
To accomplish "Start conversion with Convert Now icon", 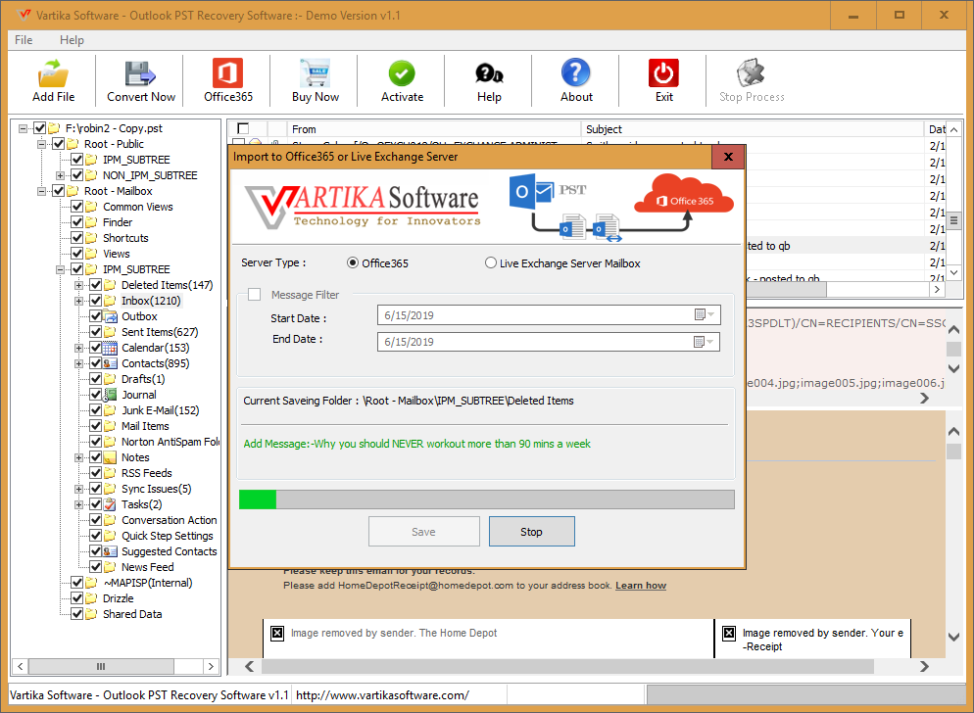I will tap(140, 73).
